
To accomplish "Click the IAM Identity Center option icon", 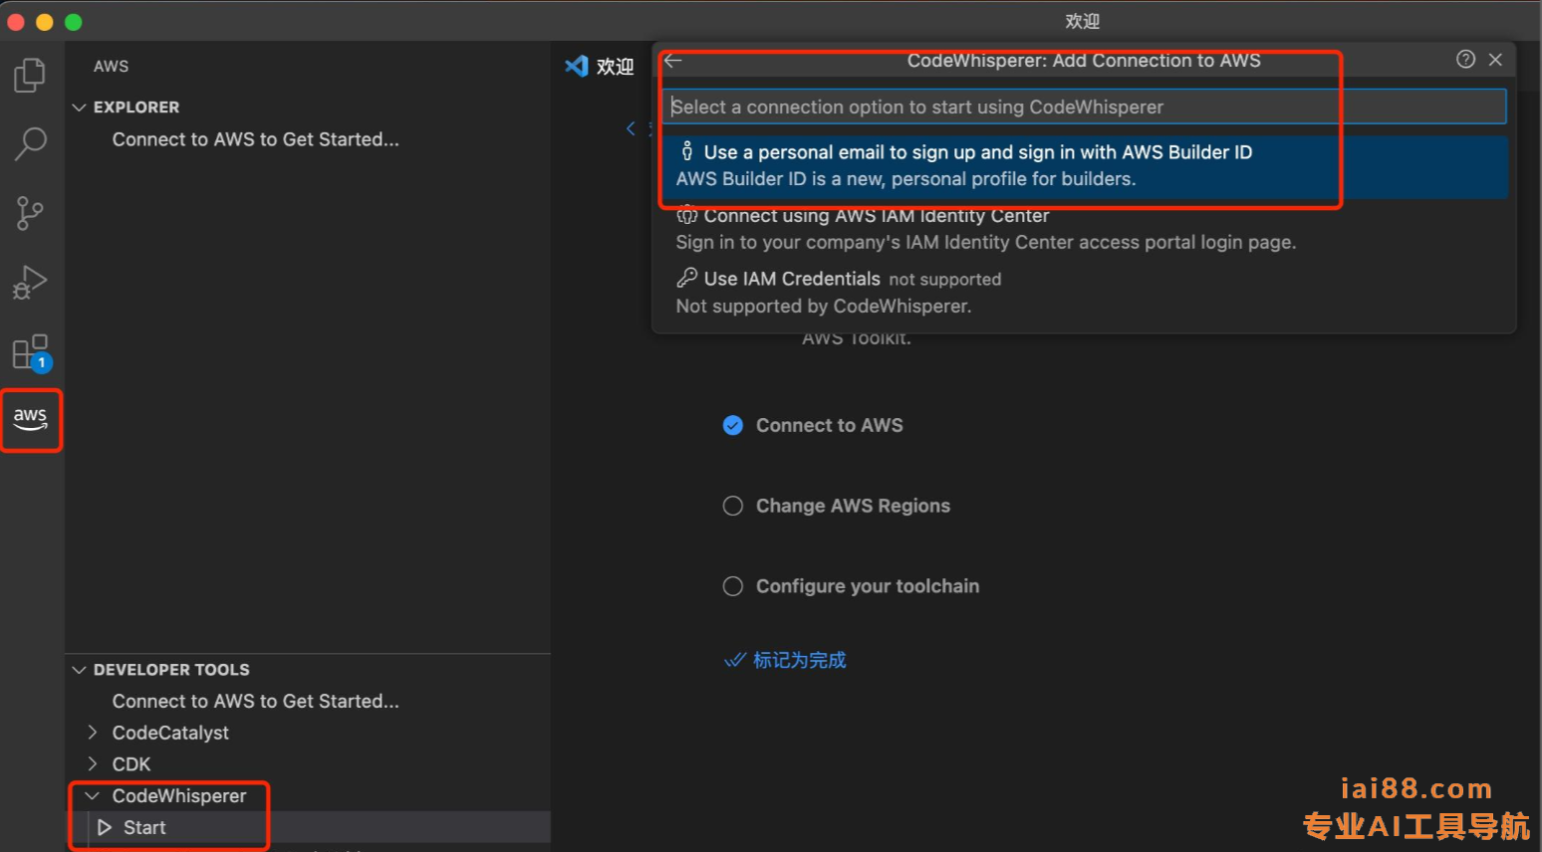I will [x=686, y=215].
